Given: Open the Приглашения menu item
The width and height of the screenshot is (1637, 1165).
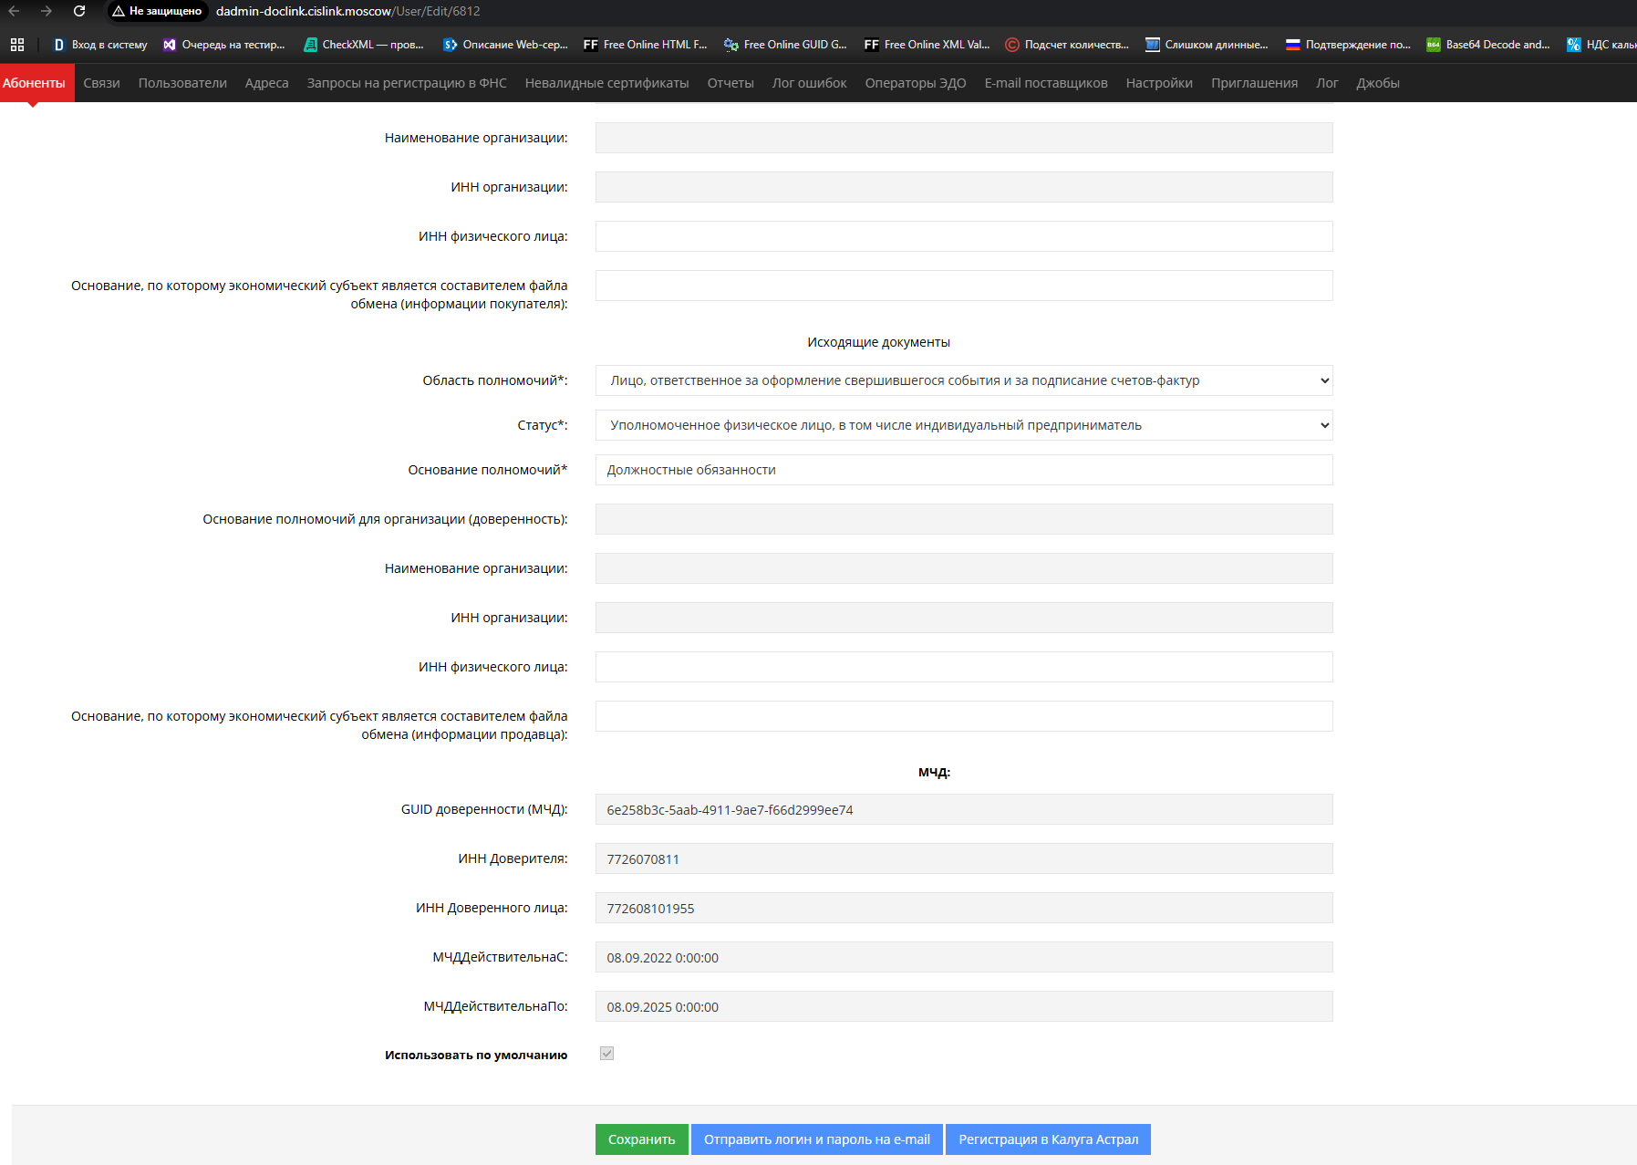Looking at the screenshot, I should point(1255,83).
